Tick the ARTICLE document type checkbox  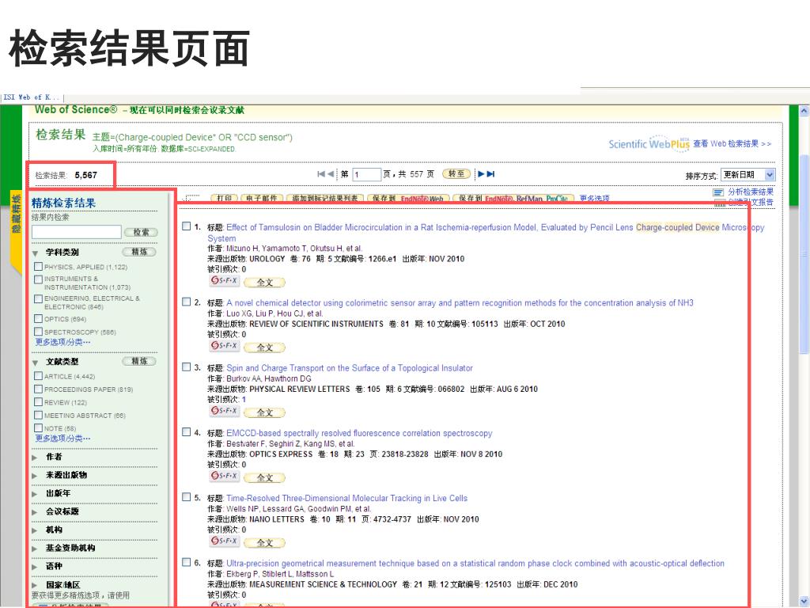coord(38,376)
